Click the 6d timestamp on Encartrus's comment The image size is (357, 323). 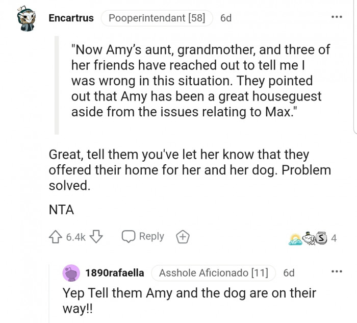click(x=225, y=18)
